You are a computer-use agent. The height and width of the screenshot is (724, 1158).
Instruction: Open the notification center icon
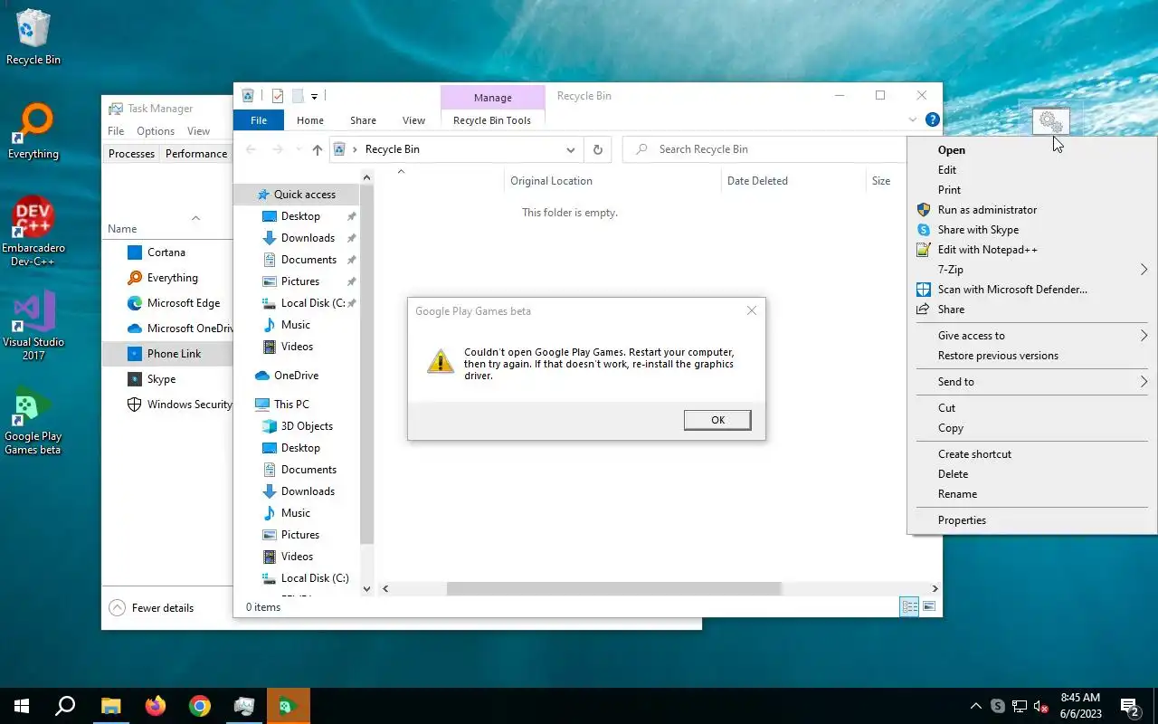pos(1129,706)
